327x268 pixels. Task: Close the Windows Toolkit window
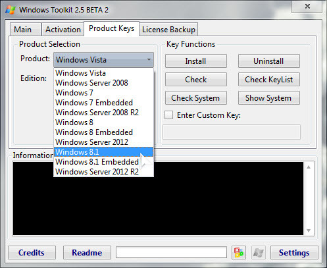[307, 7]
